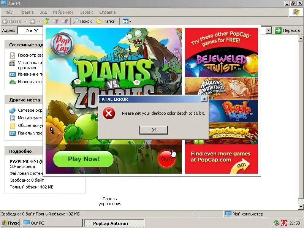
Task: Open the views dropdown in toolbar
Action: (127, 21)
